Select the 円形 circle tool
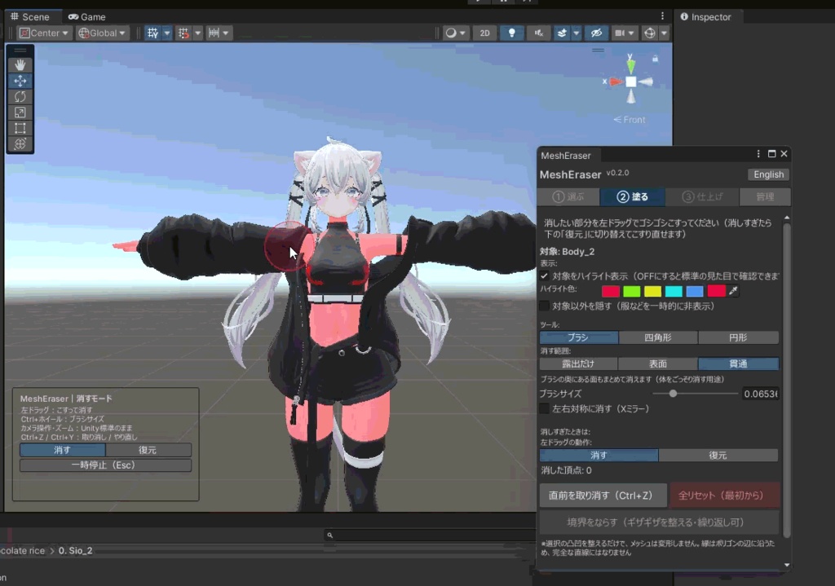The width and height of the screenshot is (835, 586). 739,337
